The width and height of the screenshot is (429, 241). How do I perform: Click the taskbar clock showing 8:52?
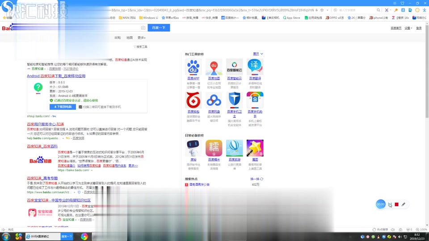[x=417, y=237]
